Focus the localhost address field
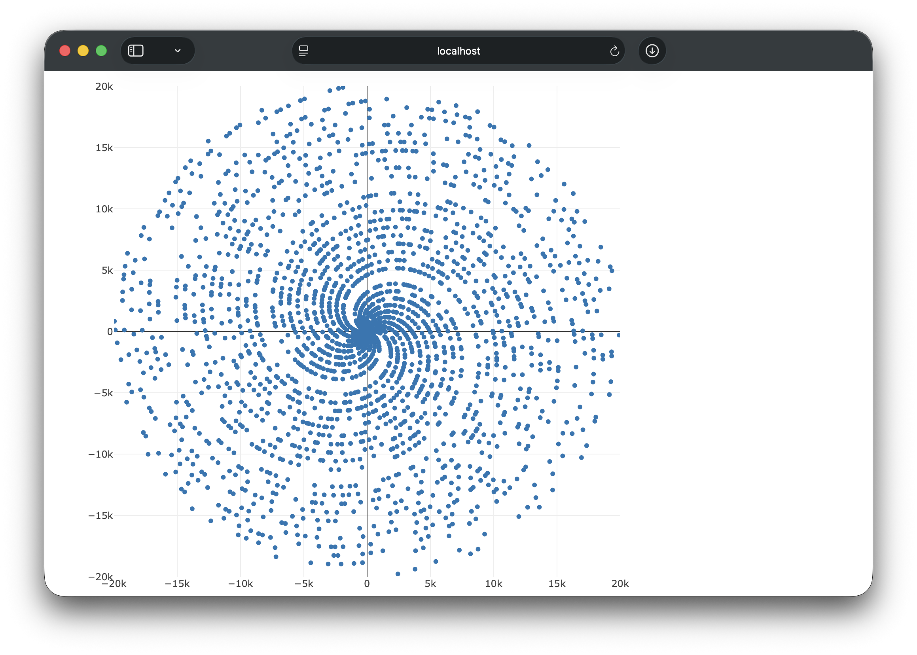 click(x=458, y=51)
